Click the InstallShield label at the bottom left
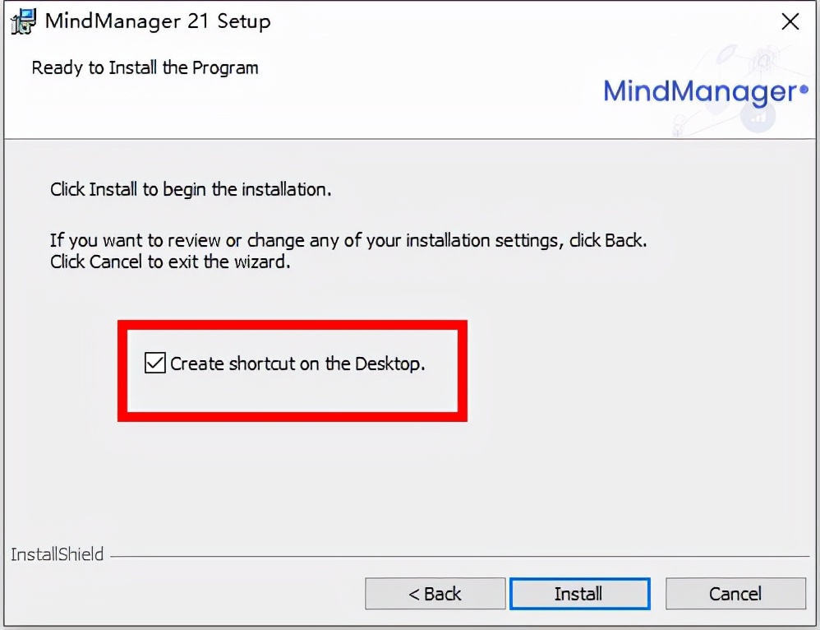 pos(58,554)
